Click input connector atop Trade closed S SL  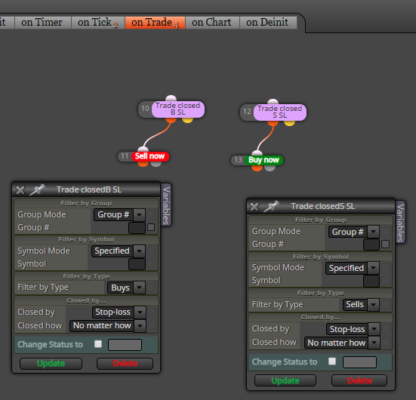click(273, 101)
